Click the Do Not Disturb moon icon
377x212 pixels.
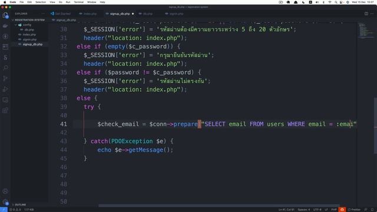pyautogui.click(x=303, y=2)
